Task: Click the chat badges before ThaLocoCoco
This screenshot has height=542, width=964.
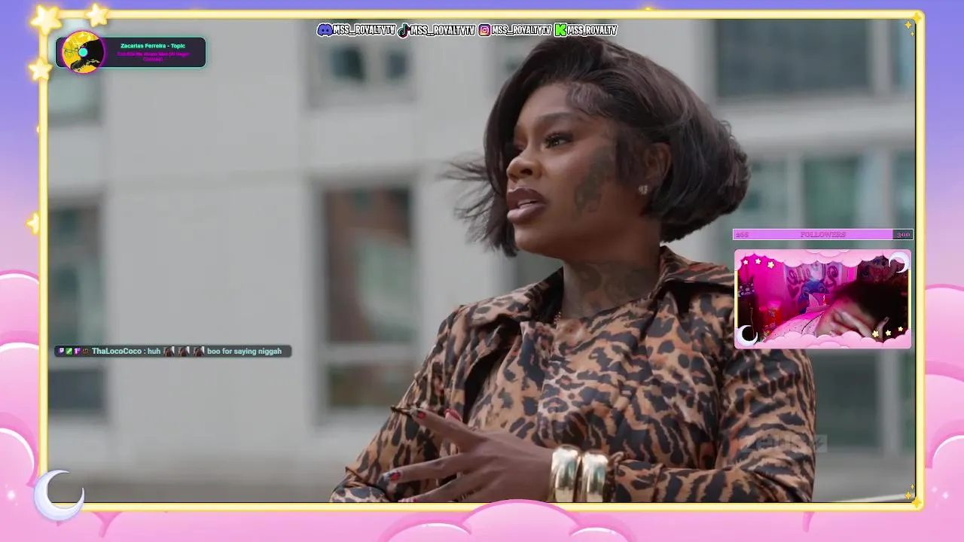Action: [73, 351]
